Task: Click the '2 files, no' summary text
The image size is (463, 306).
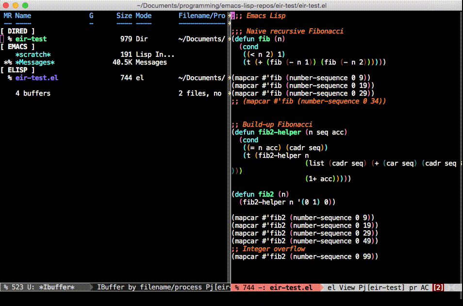Action: coord(200,93)
